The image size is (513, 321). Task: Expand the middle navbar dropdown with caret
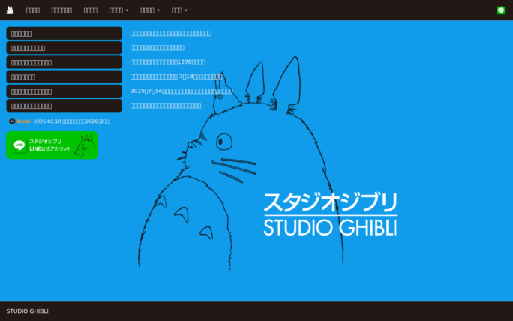point(150,10)
